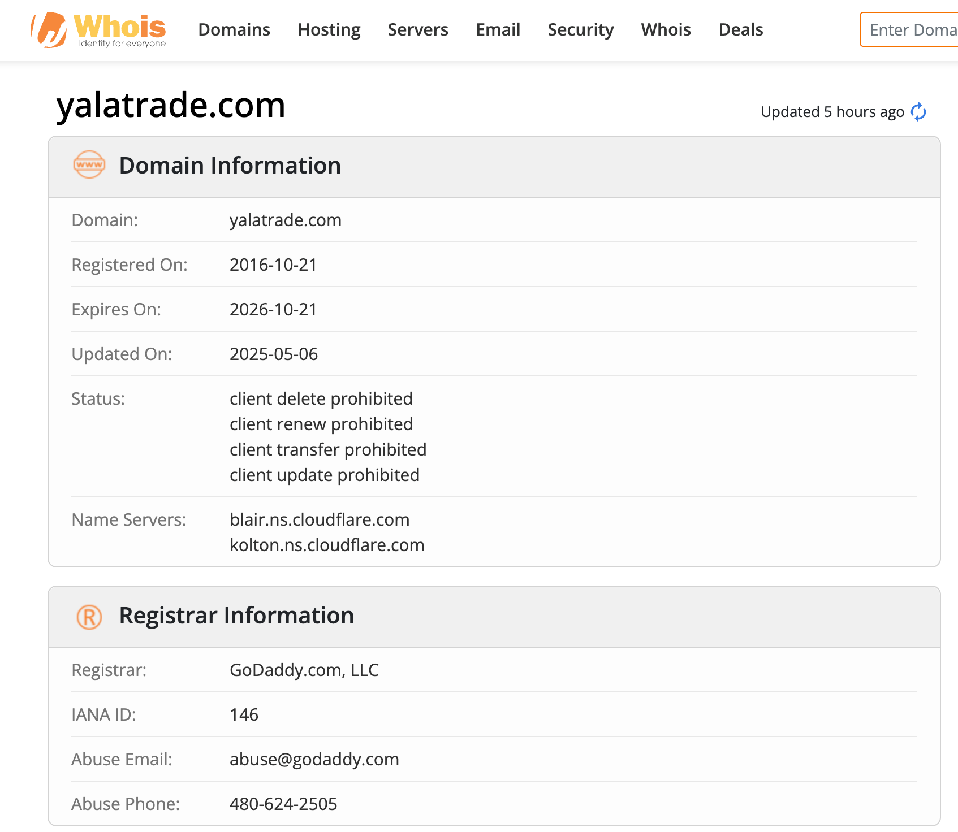
Task: Click the 'Registered On:' label
Action: point(130,265)
